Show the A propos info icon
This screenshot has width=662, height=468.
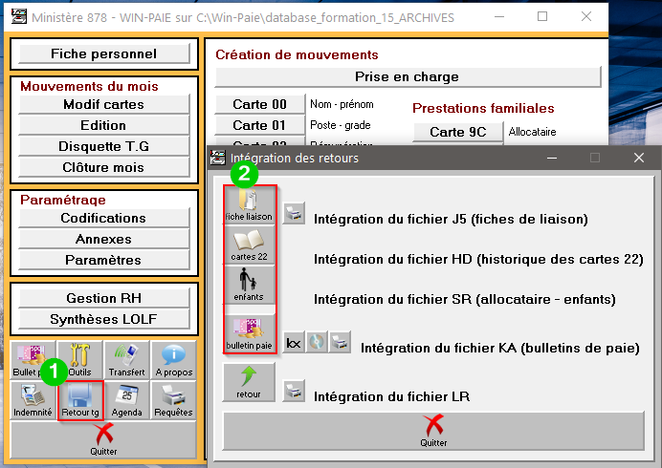(173, 360)
